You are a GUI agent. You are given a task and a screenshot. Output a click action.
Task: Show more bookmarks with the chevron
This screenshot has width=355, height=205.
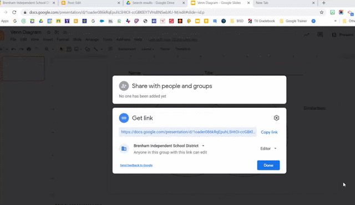click(x=335, y=21)
